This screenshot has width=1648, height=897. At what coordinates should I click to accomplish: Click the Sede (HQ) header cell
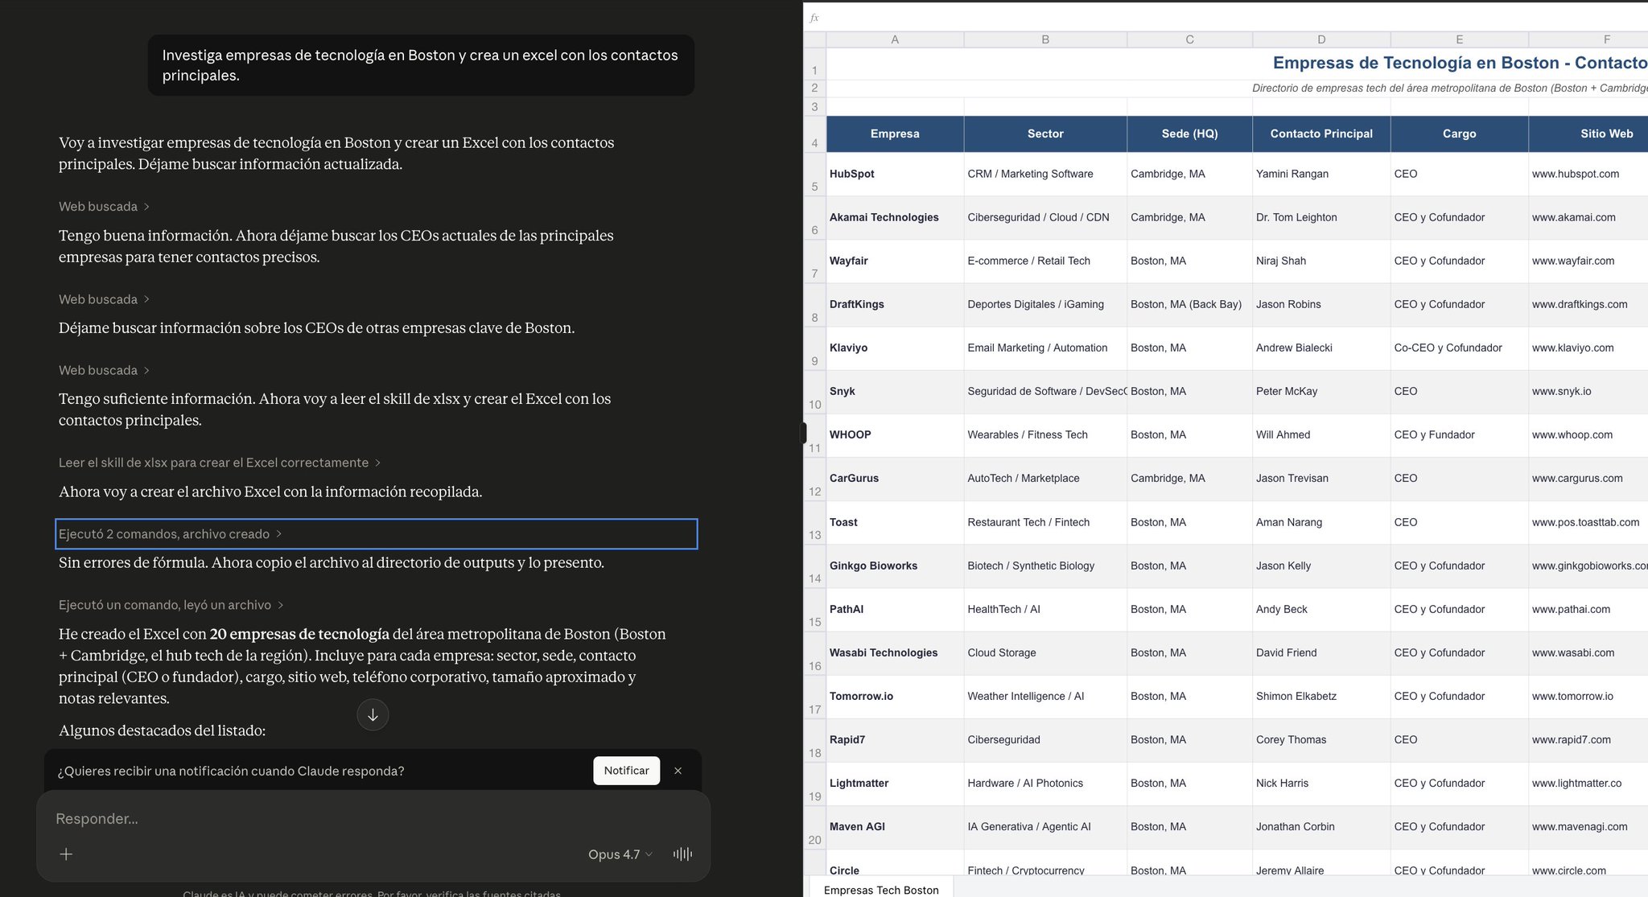click(x=1189, y=134)
